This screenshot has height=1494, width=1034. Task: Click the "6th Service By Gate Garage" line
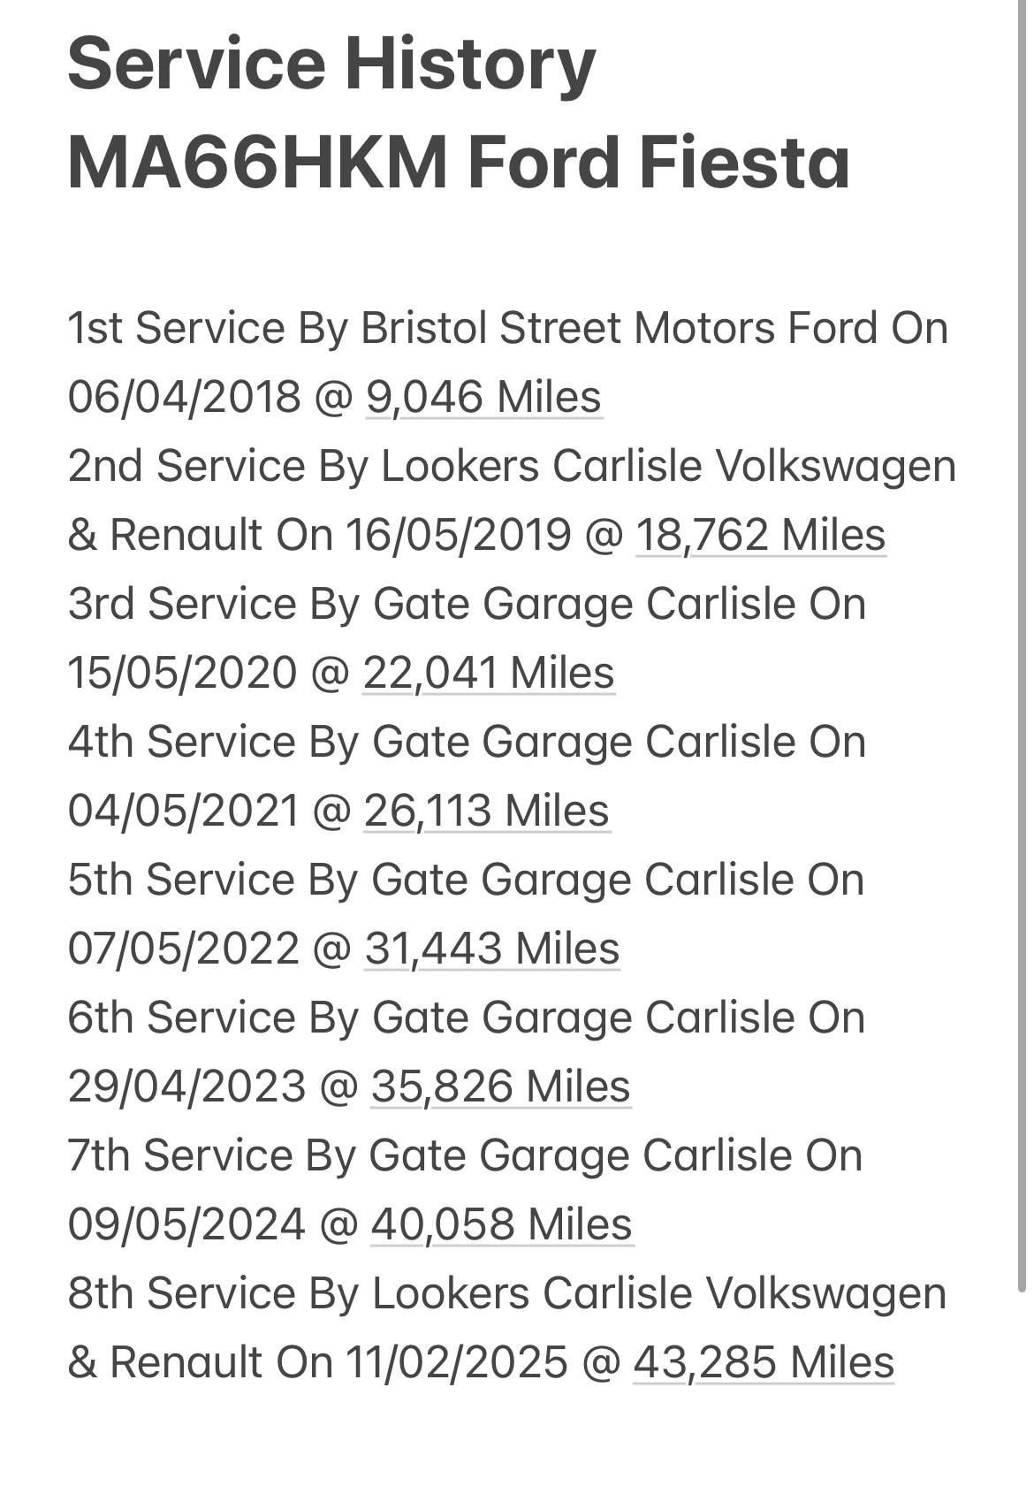click(465, 1018)
